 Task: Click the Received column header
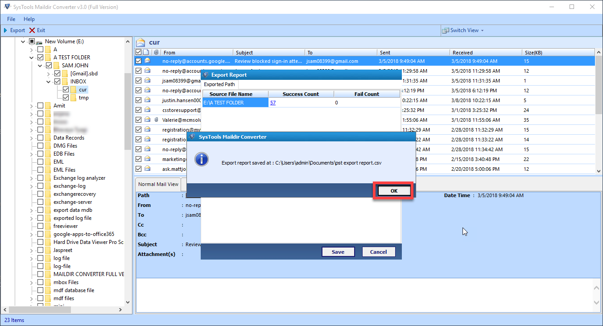point(486,52)
